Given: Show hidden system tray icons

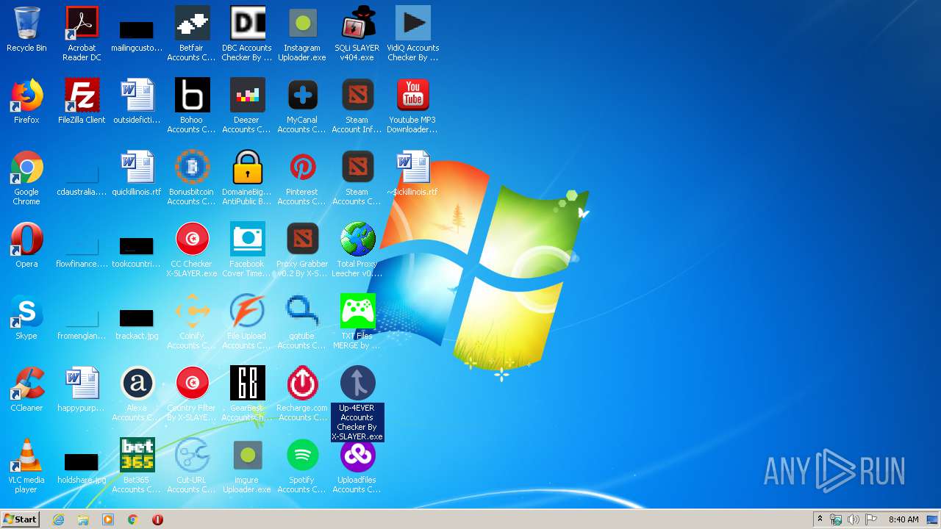Looking at the screenshot, I should click(x=820, y=519).
